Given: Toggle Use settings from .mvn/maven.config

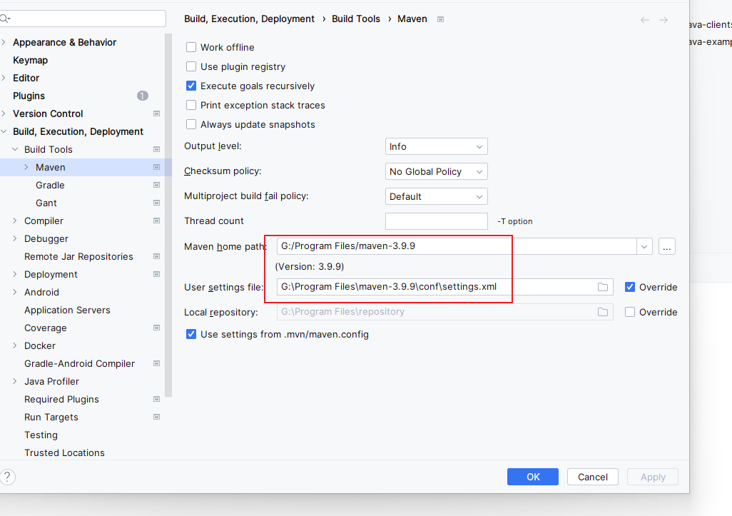Looking at the screenshot, I should click(x=191, y=334).
